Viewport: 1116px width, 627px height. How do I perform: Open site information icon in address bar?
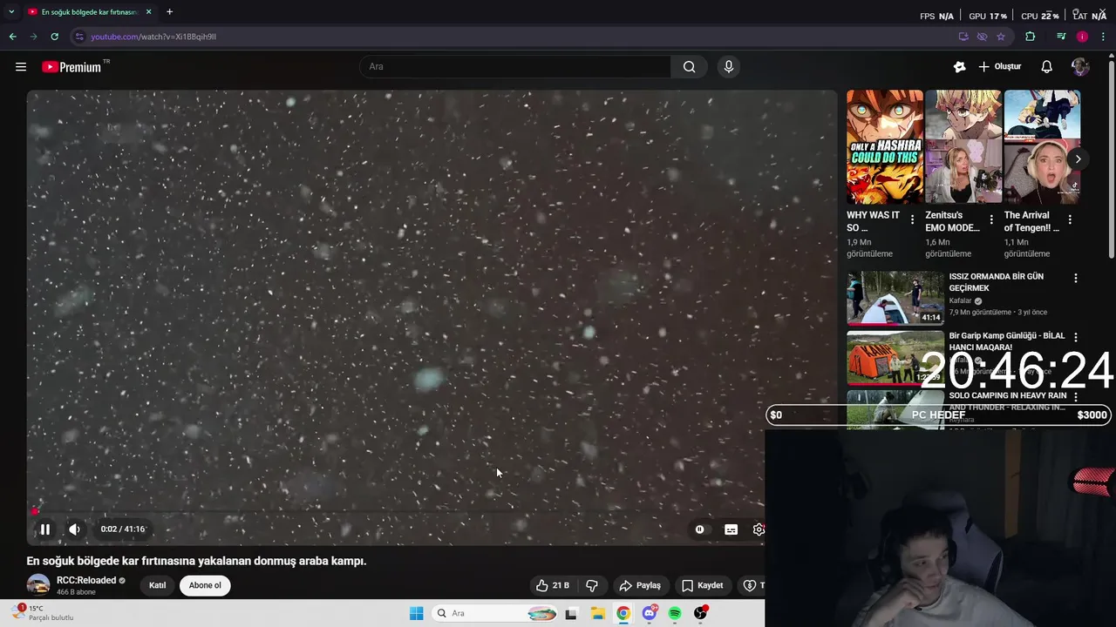coord(79,37)
